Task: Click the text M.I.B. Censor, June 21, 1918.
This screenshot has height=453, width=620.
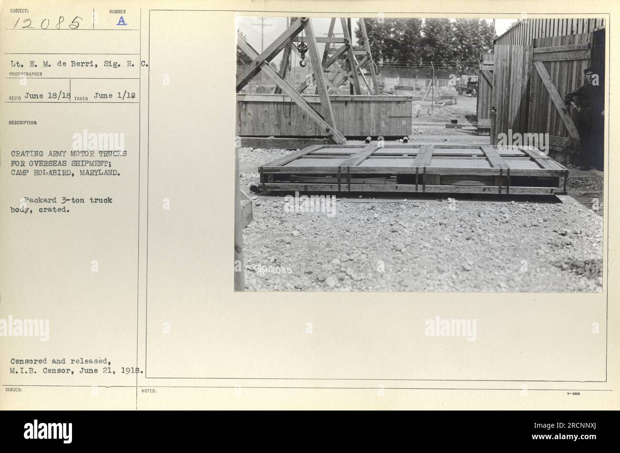Action: click(x=78, y=370)
